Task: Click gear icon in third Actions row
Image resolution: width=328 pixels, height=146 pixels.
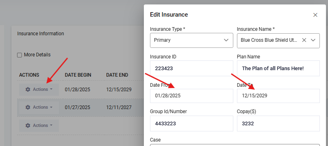Action: (x=28, y=126)
